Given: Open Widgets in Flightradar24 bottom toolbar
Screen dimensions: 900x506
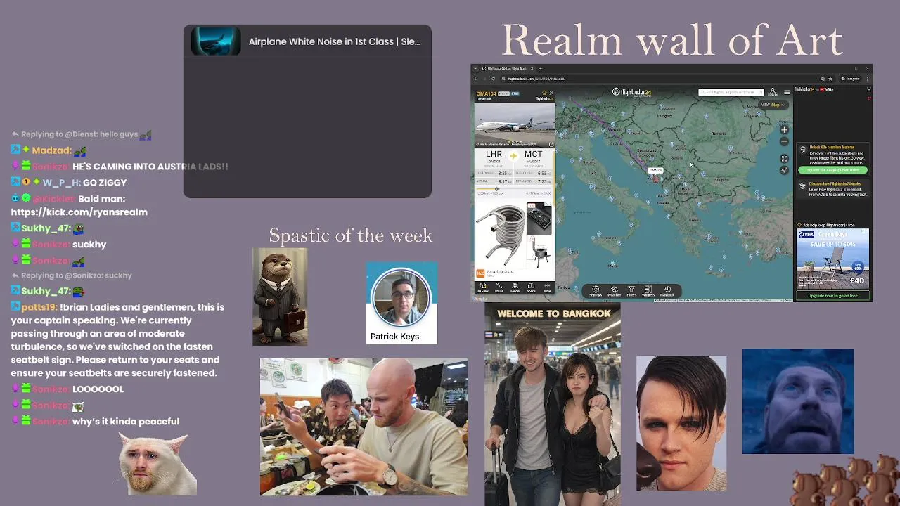Looking at the screenshot, I should tap(648, 290).
